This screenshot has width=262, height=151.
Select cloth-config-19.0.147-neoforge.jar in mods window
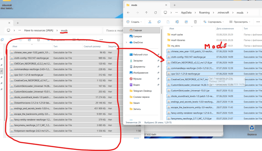click(214, 57)
